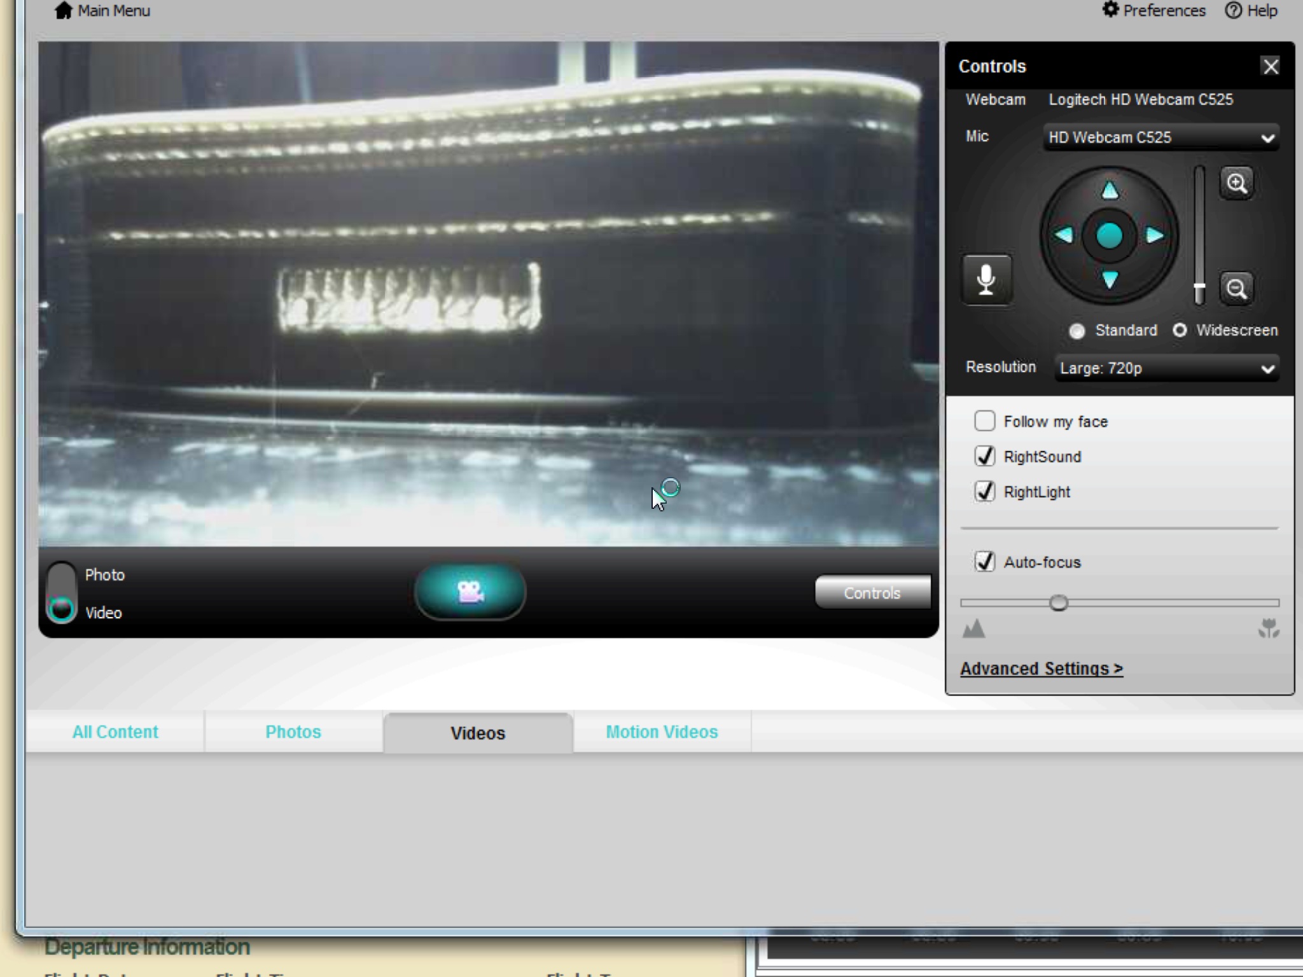Mute the microphone button

click(x=986, y=280)
